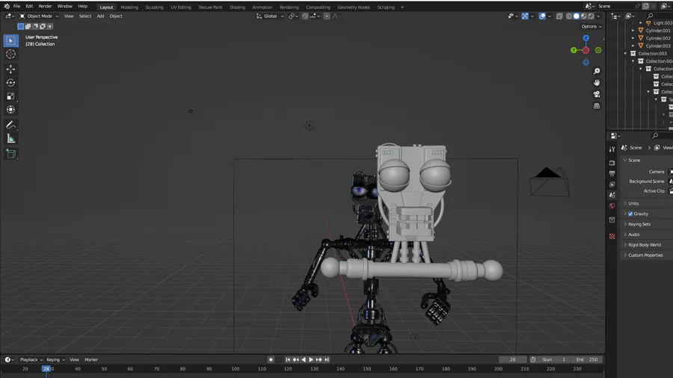673x378 pixels.
Task: Open the Object Mode dropdown
Action: (39, 16)
